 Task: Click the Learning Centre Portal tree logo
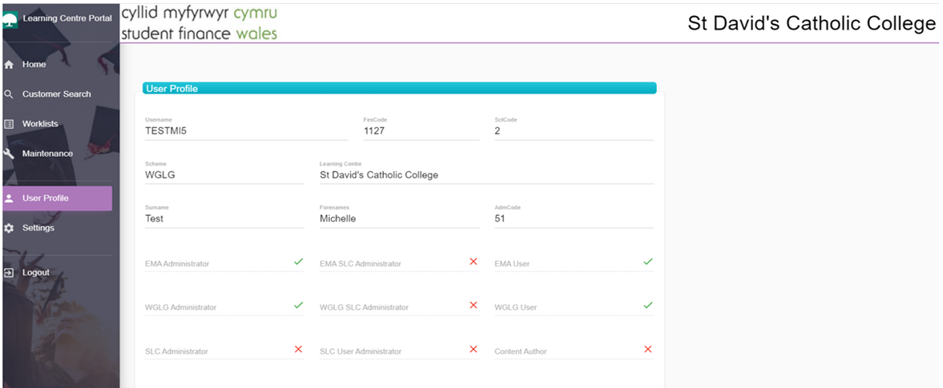coord(10,20)
